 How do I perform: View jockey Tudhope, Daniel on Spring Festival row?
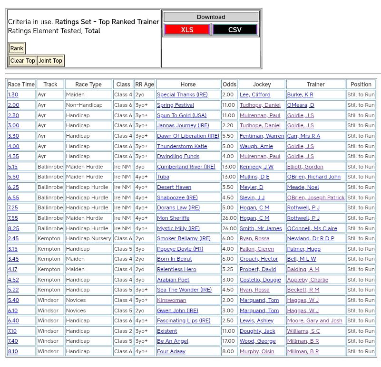260,105
